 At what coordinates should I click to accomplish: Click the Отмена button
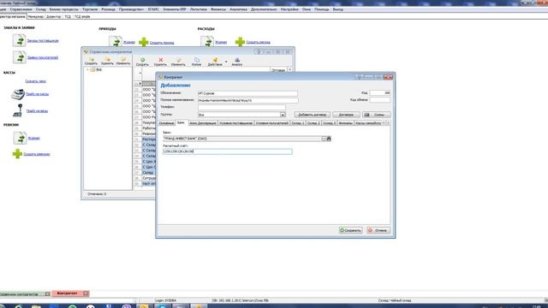pos(378,230)
